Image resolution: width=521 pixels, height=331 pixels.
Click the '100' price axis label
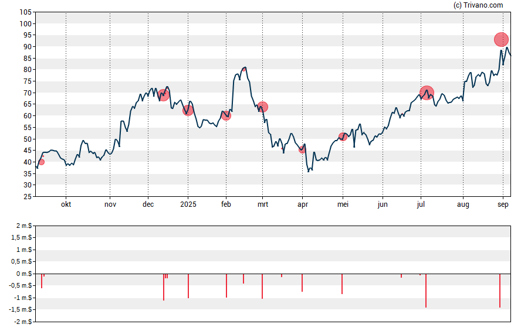pos(25,24)
